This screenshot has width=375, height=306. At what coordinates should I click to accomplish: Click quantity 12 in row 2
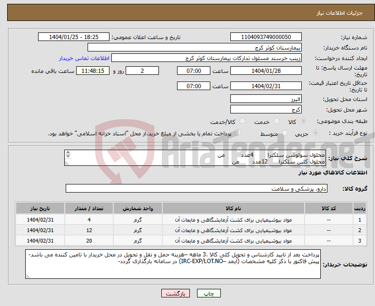click(89, 230)
